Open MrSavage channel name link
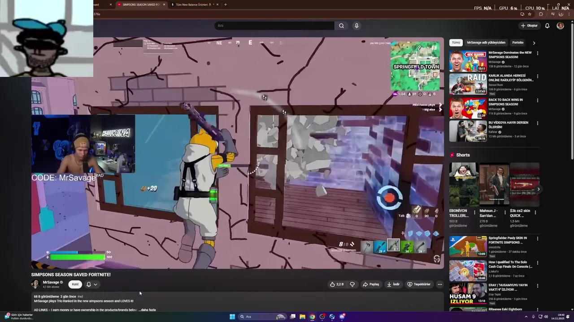Viewport: 574px width, 322px height. coord(51,282)
